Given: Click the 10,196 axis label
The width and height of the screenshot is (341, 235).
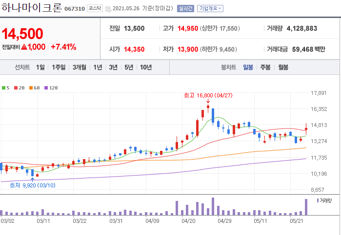Looking at the screenshot, I should point(319,174).
